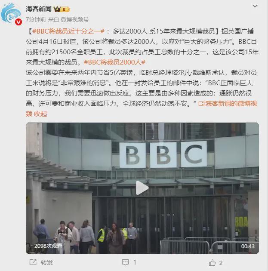Play the BBC video

pos(142,188)
